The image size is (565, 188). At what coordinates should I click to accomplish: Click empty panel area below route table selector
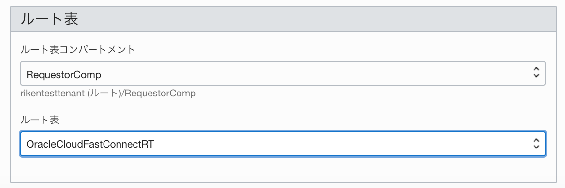283,169
